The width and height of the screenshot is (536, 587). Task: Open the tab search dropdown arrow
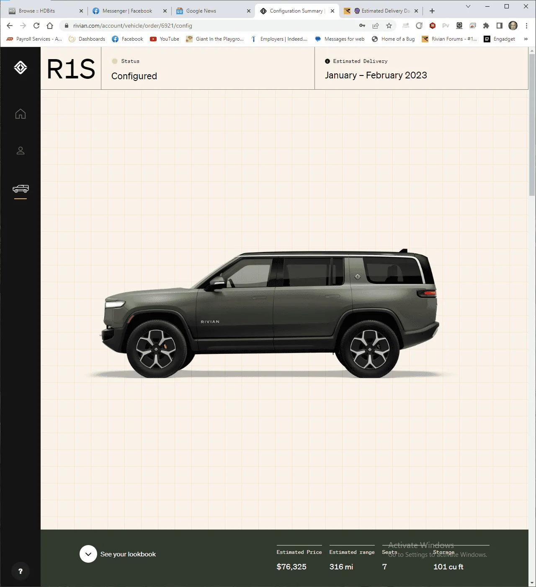[x=468, y=6]
